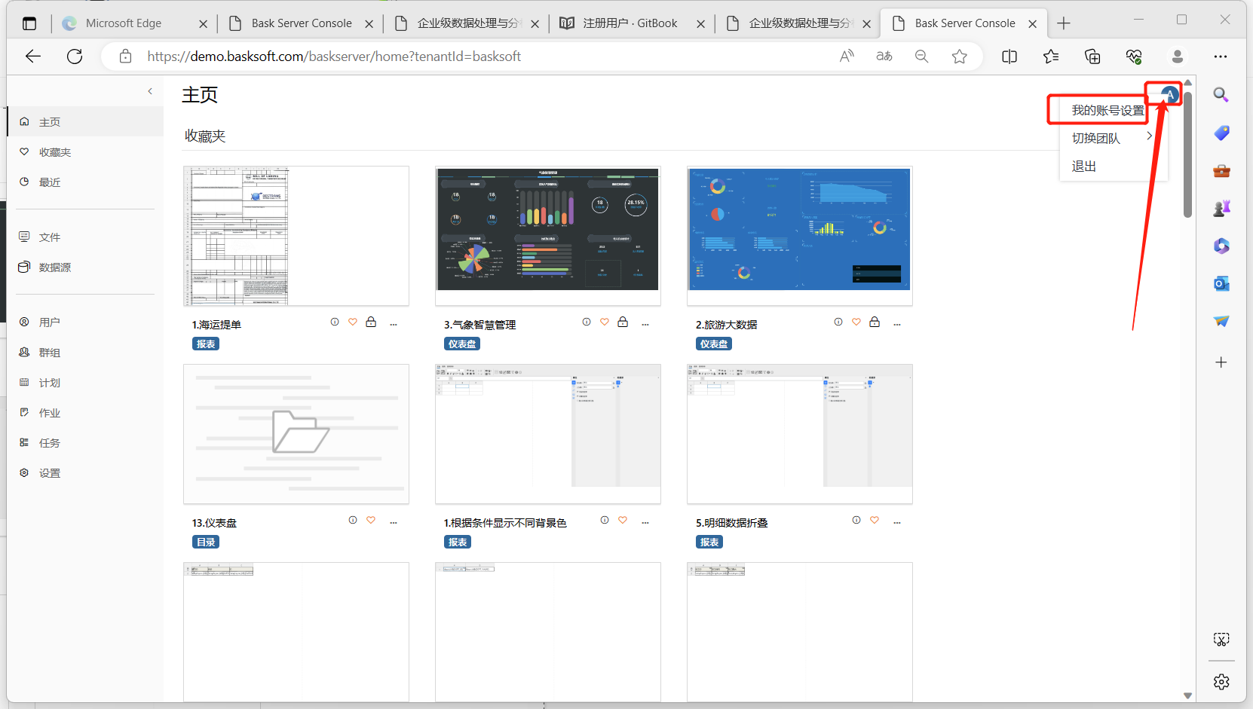Open 主页 in the left sidebar
The width and height of the screenshot is (1253, 709).
(85, 121)
